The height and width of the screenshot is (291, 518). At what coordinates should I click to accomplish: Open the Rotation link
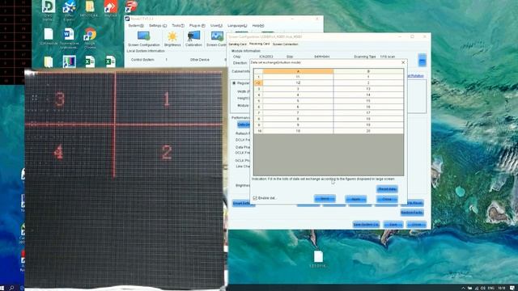pyautogui.click(x=415, y=76)
